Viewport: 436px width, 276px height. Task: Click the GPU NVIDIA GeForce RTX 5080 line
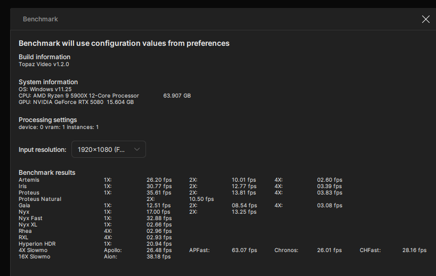(x=76, y=102)
